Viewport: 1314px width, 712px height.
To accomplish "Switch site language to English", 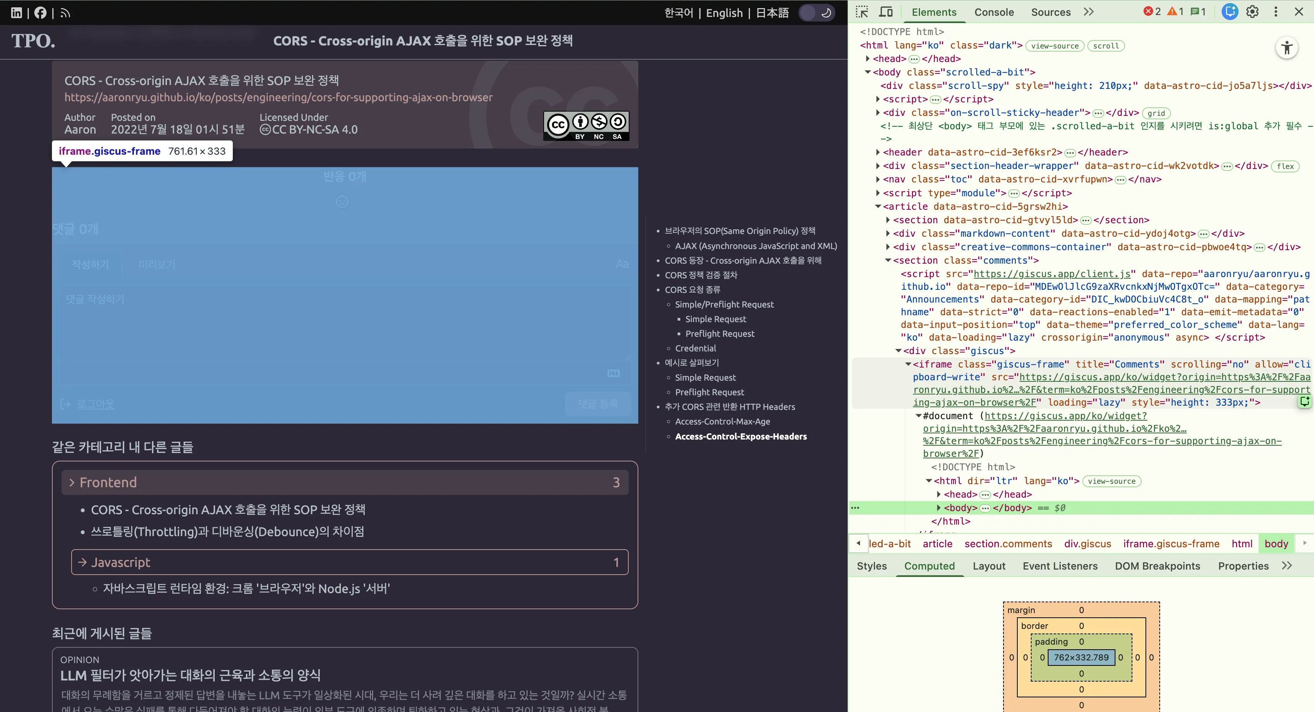I will pos(724,13).
